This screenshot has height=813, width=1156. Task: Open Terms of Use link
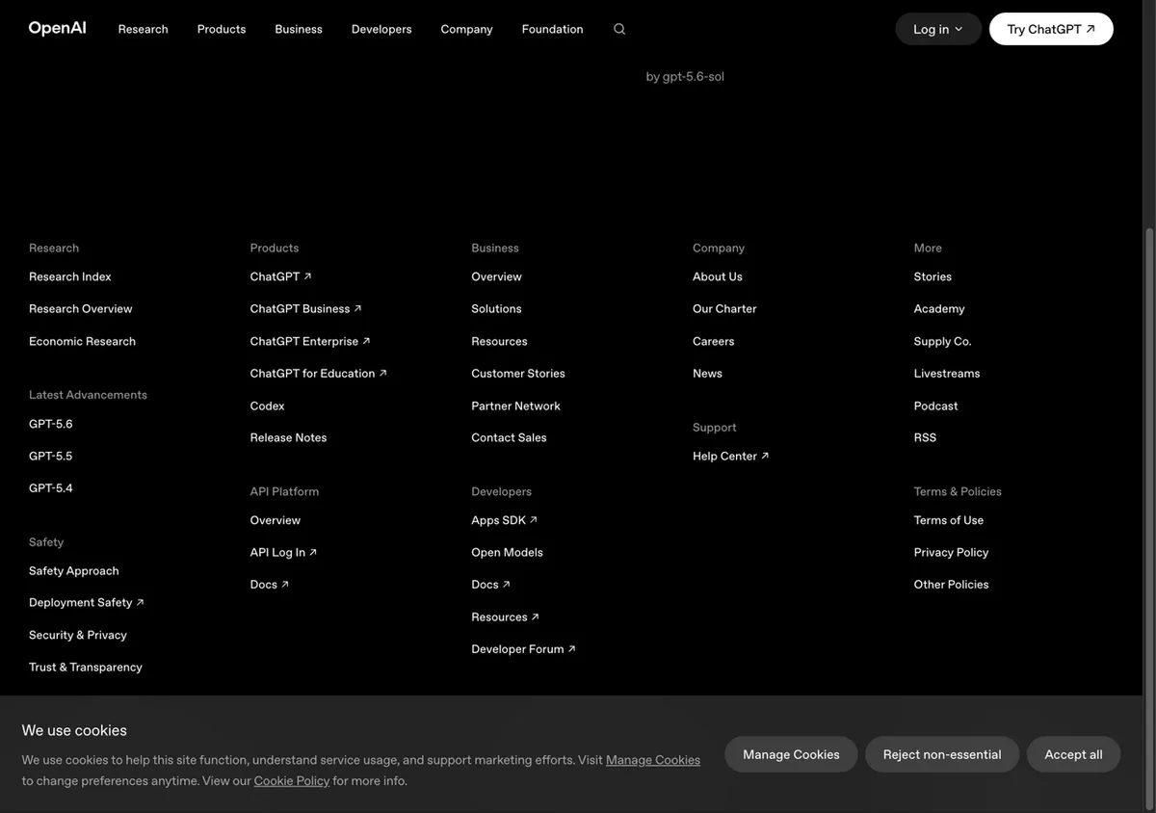coord(949,520)
